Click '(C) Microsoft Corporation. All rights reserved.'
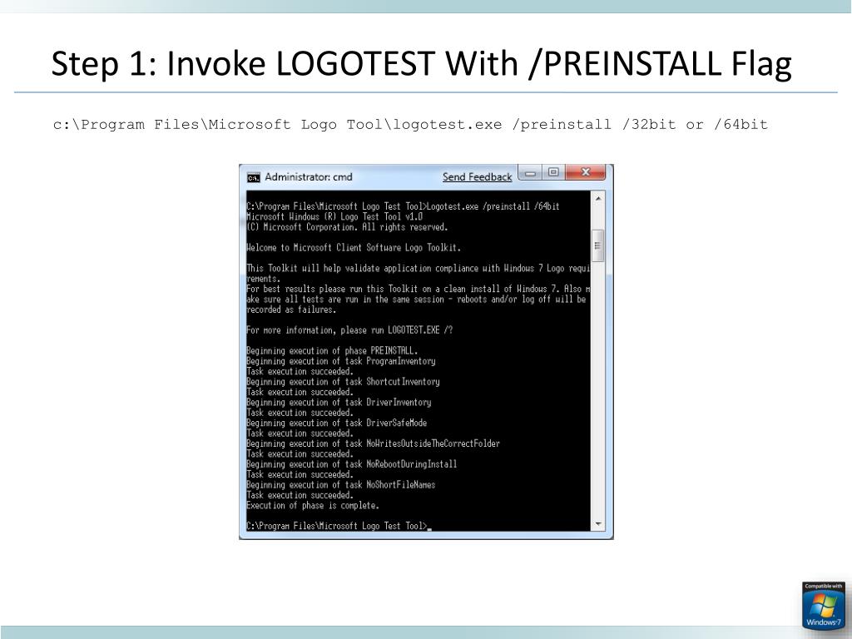Screen dimensions: 852x639 click(x=347, y=227)
